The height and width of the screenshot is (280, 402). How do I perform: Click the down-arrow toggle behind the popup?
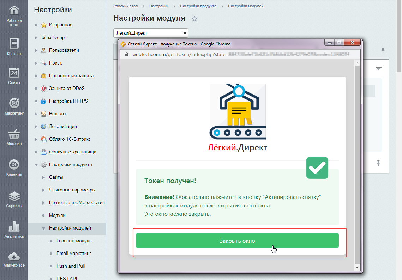point(379,69)
